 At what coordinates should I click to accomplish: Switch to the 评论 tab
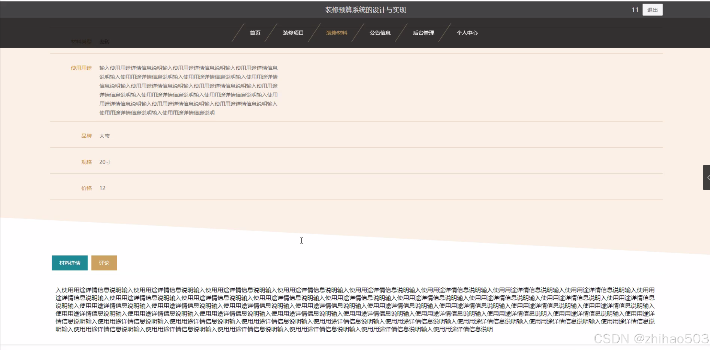(x=104, y=263)
